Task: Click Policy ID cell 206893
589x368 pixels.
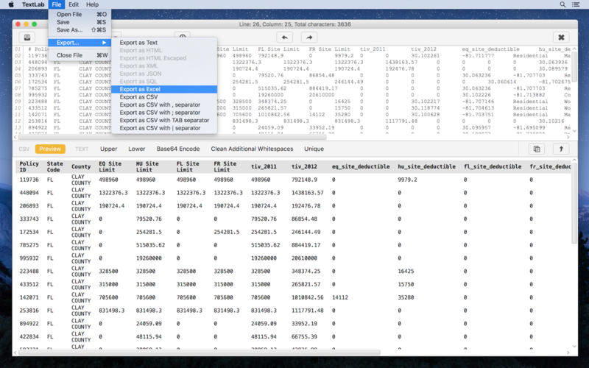Action: [x=29, y=206]
